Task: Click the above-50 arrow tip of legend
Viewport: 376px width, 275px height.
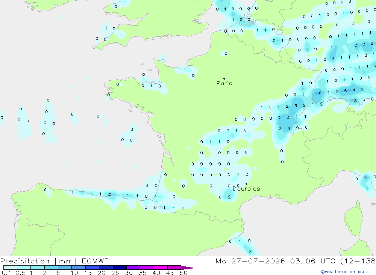Action: [188, 267]
